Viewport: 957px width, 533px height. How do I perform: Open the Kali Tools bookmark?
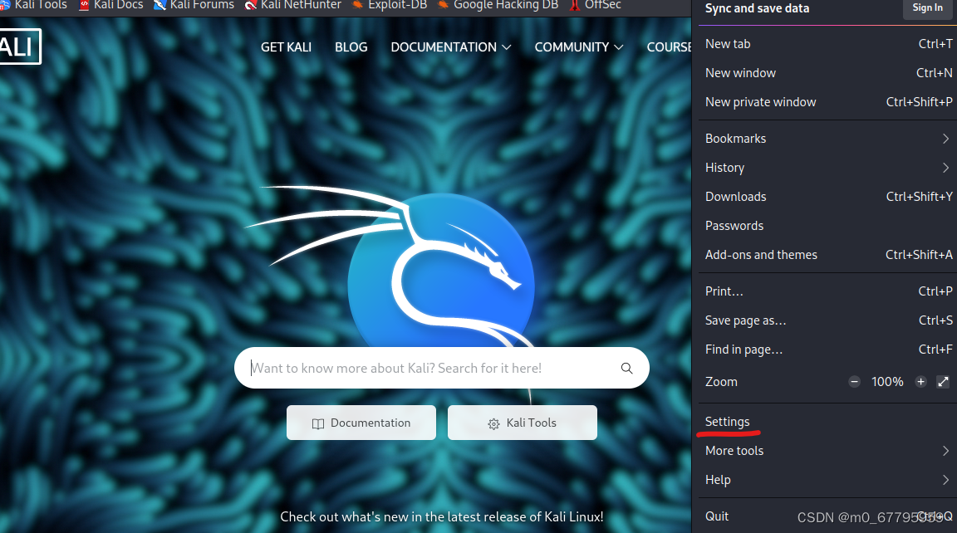(x=33, y=5)
